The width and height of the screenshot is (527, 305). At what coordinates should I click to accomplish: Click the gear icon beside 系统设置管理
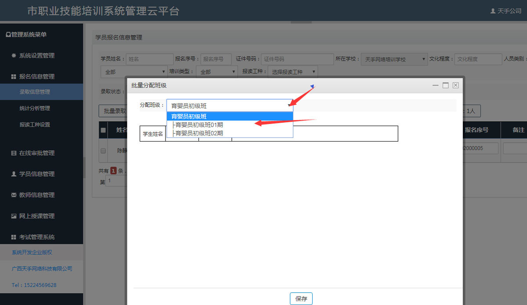(14, 56)
